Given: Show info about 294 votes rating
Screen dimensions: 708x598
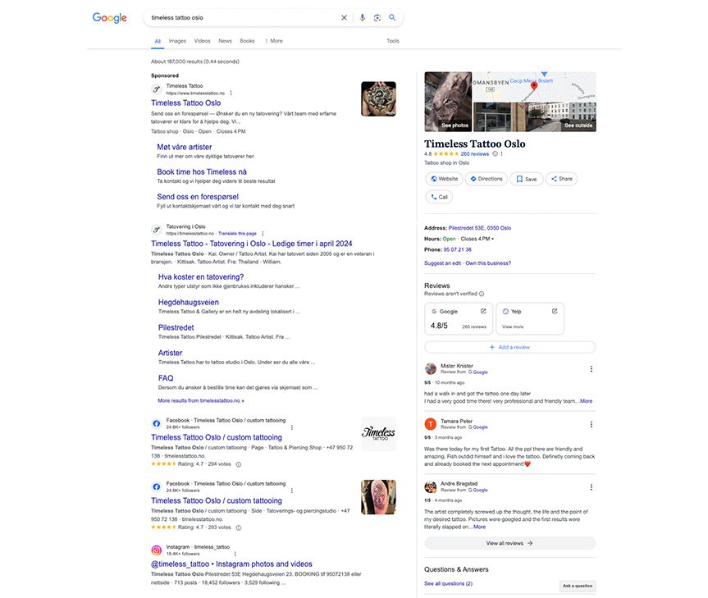Looking at the screenshot, I should tap(239, 464).
